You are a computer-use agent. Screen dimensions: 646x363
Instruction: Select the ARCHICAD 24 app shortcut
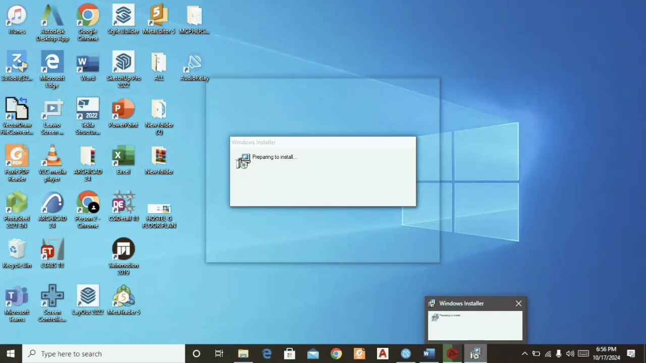point(52,210)
